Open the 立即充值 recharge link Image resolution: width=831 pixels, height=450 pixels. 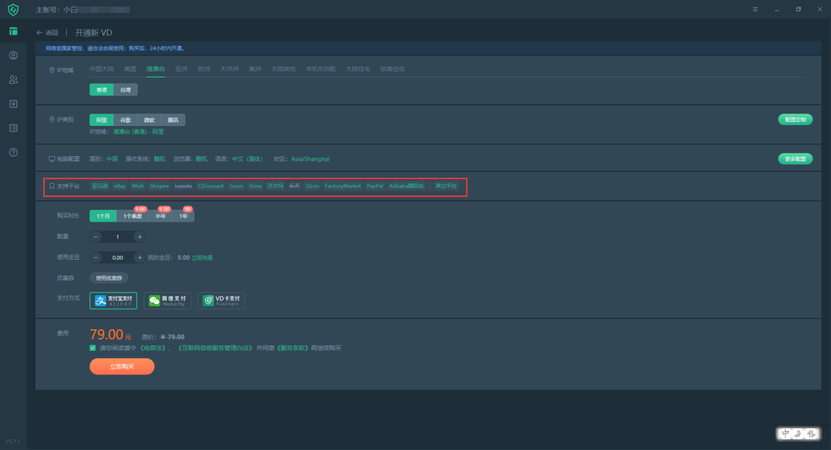click(202, 258)
